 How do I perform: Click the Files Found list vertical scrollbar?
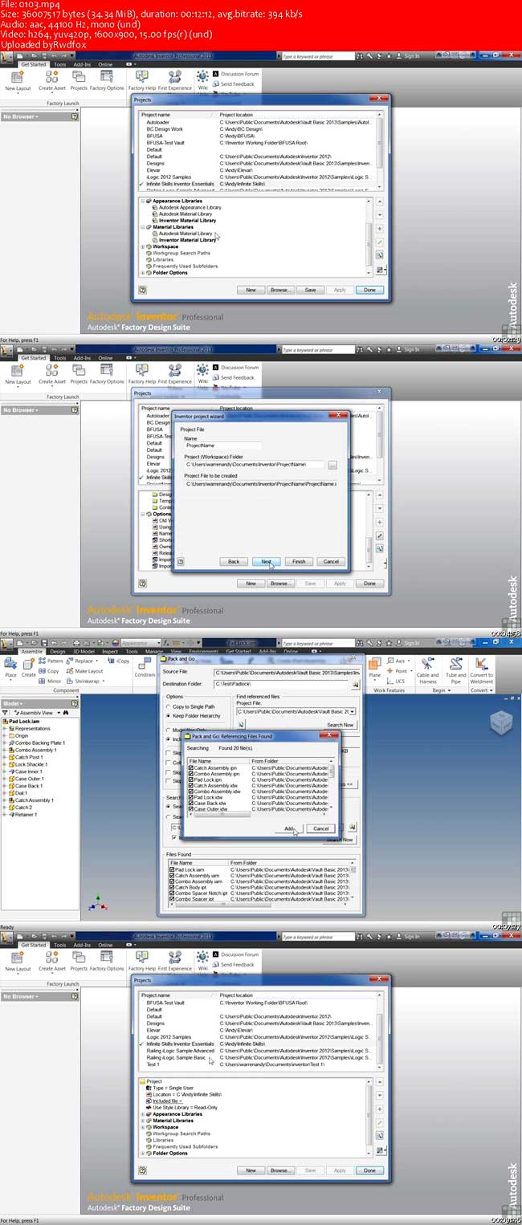(x=353, y=881)
